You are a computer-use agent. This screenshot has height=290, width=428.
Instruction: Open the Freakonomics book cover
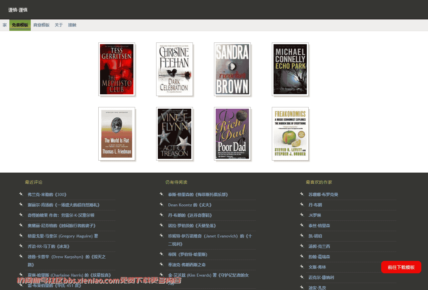pyautogui.click(x=290, y=134)
